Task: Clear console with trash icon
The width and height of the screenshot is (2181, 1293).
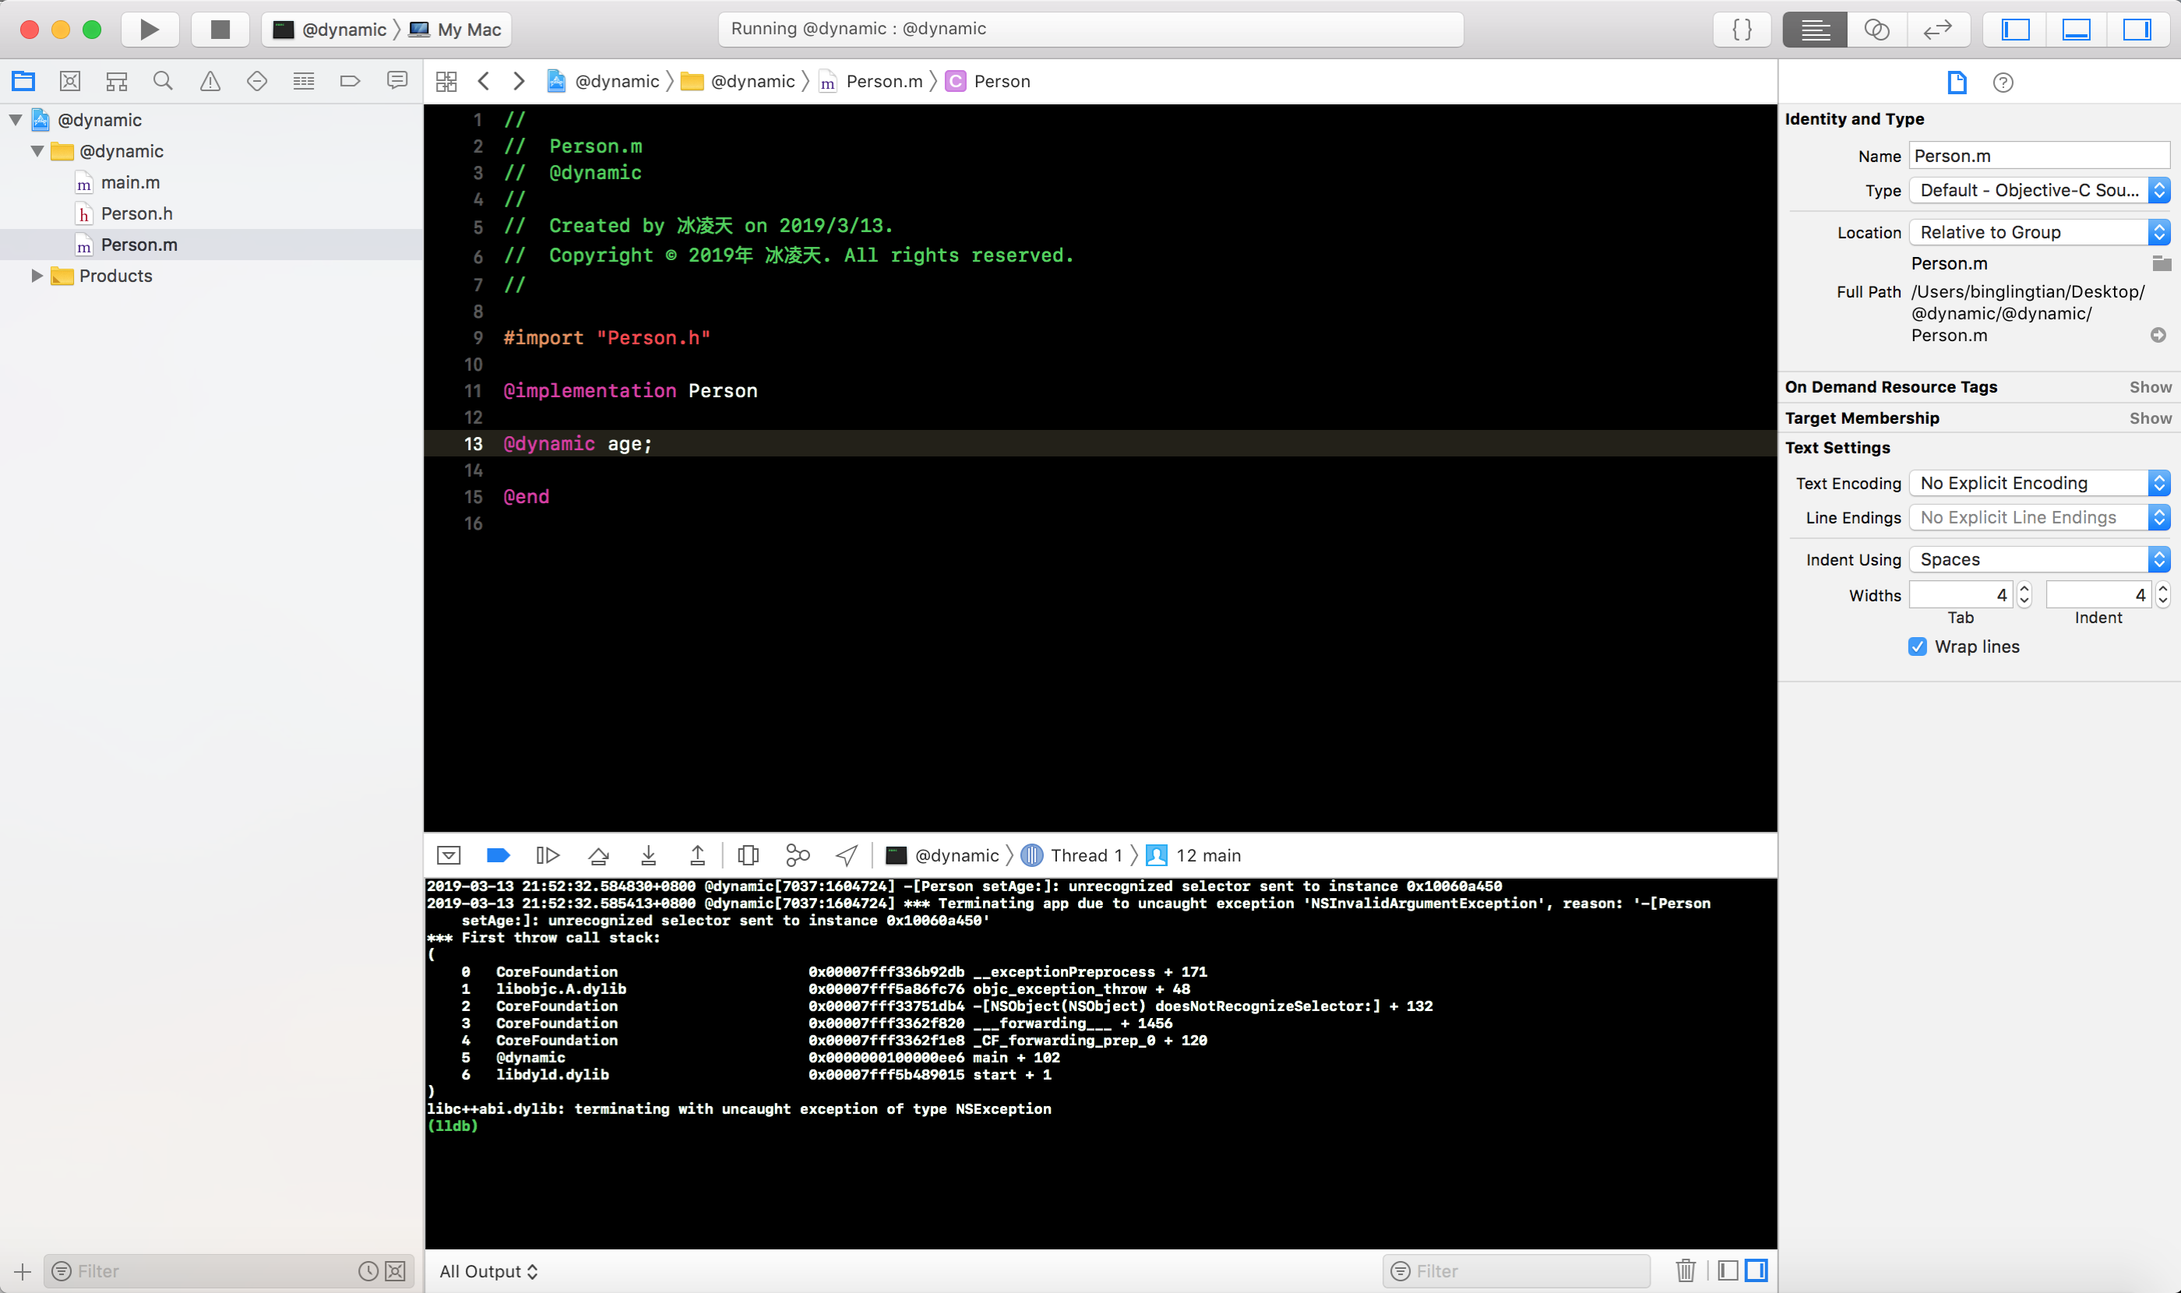Action: tap(1685, 1270)
